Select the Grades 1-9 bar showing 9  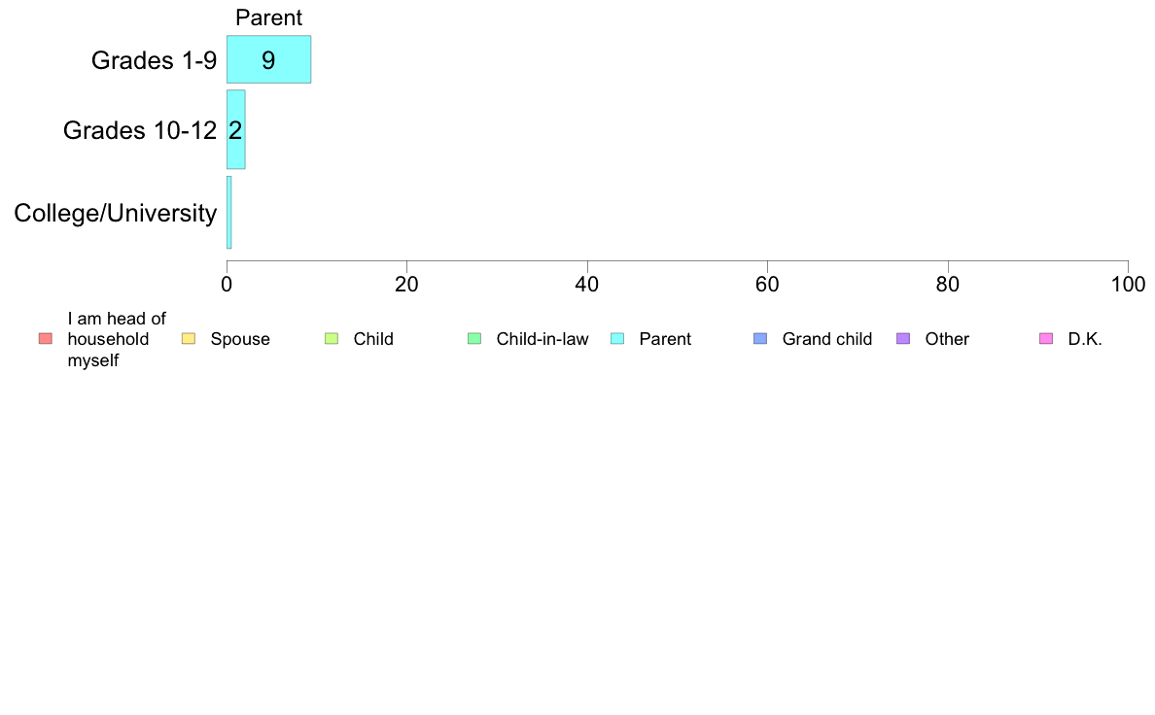(x=268, y=59)
